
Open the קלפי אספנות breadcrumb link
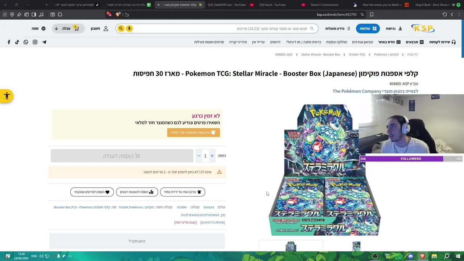pyautogui.click(x=357, y=54)
